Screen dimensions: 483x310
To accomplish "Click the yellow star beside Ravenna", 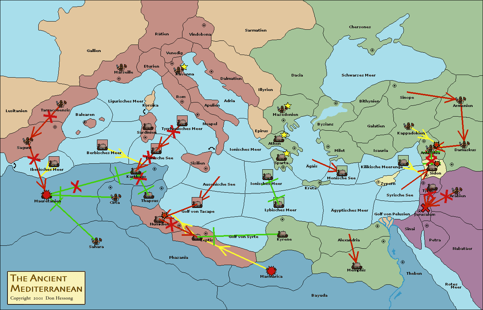I will tap(184, 67).
